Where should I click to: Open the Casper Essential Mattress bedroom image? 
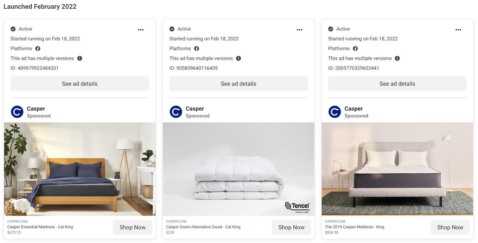(x=80, y=169)
